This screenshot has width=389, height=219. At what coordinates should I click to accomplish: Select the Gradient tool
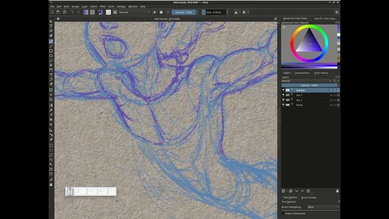[x=51, y=105]
